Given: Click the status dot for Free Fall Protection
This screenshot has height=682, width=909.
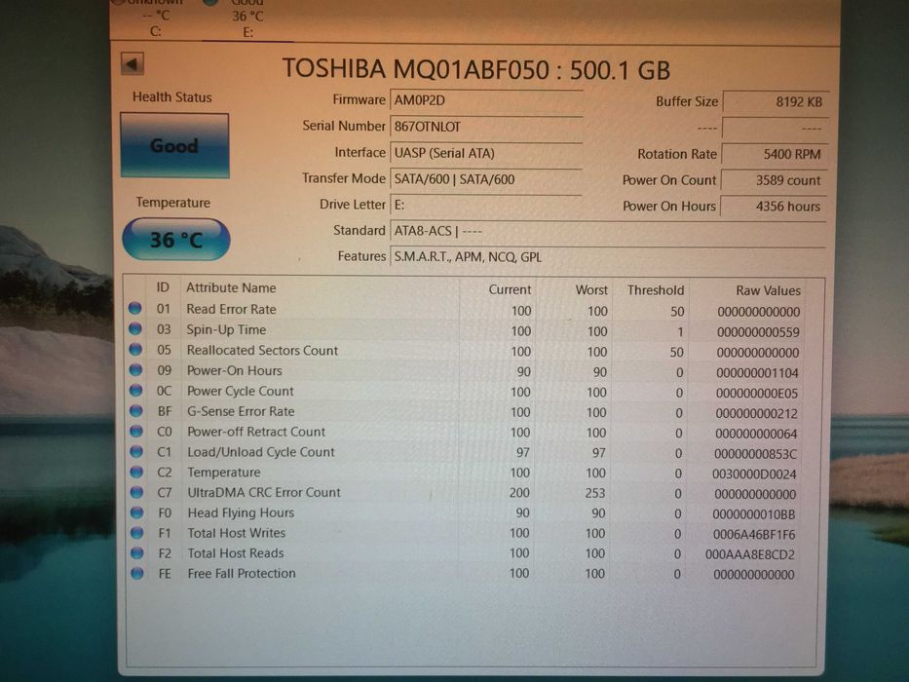Looking at the screenshot, I should pos(136,573).
